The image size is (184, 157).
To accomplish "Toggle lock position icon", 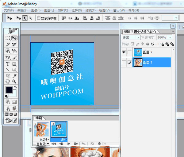I will click(x=142, y=44).
